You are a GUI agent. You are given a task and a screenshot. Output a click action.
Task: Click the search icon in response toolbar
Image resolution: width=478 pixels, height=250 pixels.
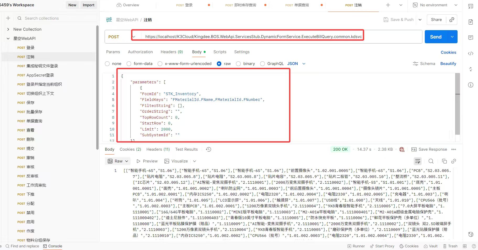click(x=431, y=161)
